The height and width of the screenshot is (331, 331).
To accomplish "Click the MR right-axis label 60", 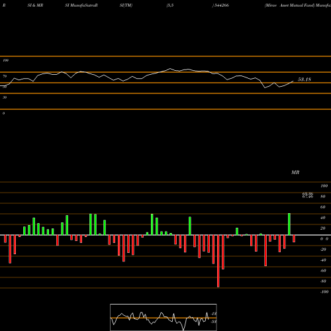I will [x=322, y=207].
